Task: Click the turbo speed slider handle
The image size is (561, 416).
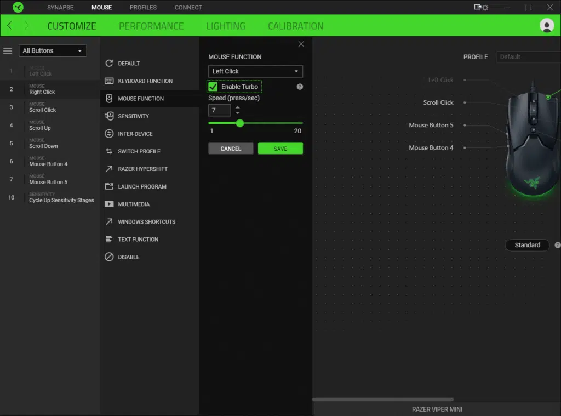Action: coord(240,123)
